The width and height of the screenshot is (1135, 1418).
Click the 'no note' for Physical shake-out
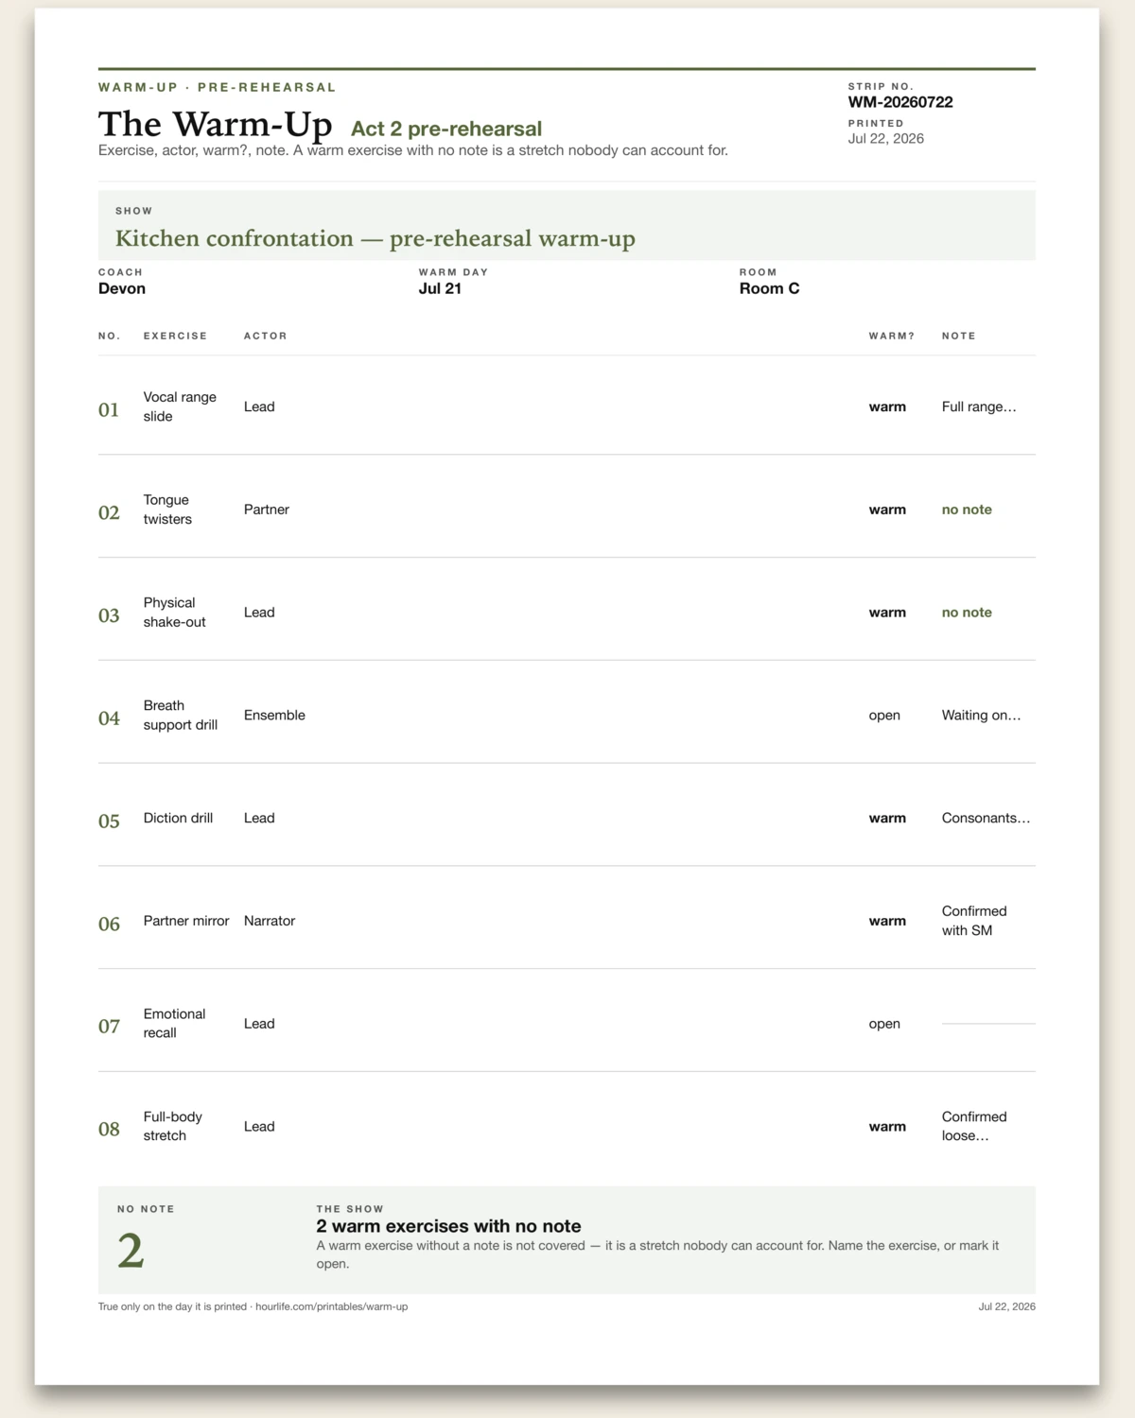pos(967,613)
